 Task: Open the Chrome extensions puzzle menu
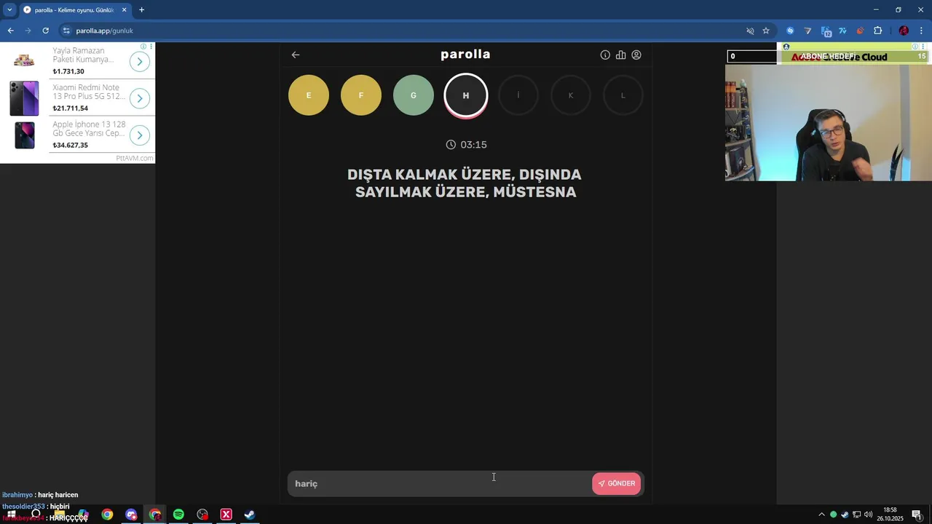[x=877, y=31]
